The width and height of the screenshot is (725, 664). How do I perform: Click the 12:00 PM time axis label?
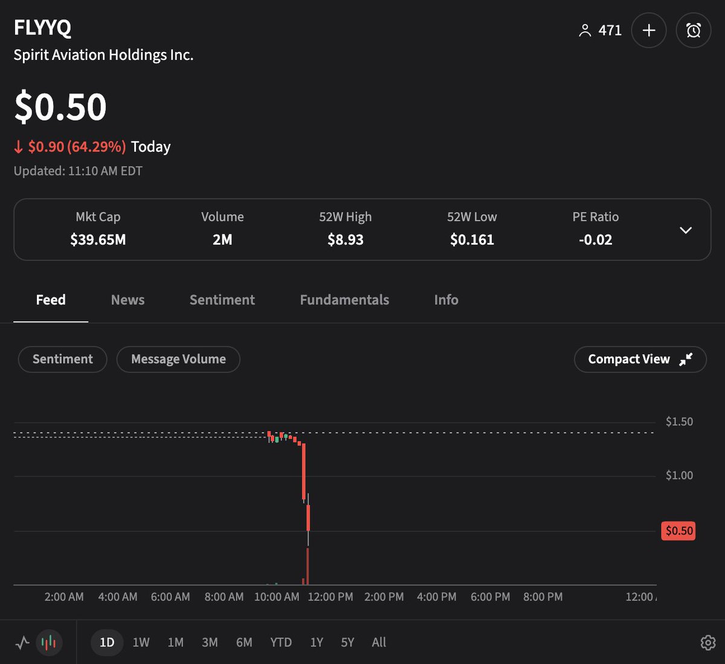(330, 597)
